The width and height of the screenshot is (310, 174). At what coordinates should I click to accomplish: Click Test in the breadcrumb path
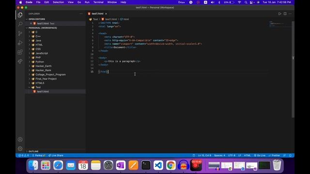(x=95, y=19)
